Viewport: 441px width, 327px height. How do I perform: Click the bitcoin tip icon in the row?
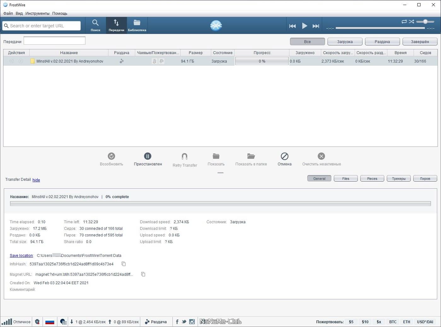point(154,61)
